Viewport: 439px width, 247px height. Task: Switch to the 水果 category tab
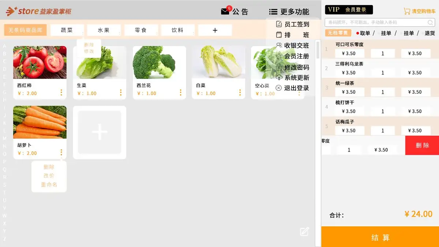(104, 30)
